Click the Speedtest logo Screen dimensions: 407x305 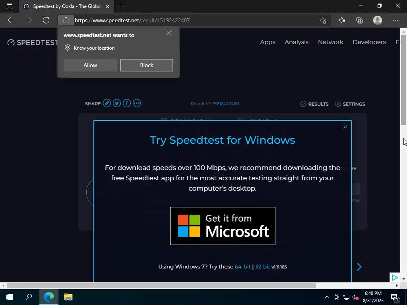pos(33,42)
